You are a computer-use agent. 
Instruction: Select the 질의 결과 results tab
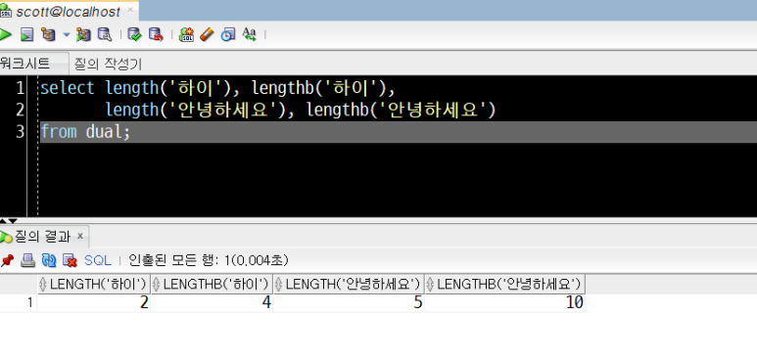[43, 237]
